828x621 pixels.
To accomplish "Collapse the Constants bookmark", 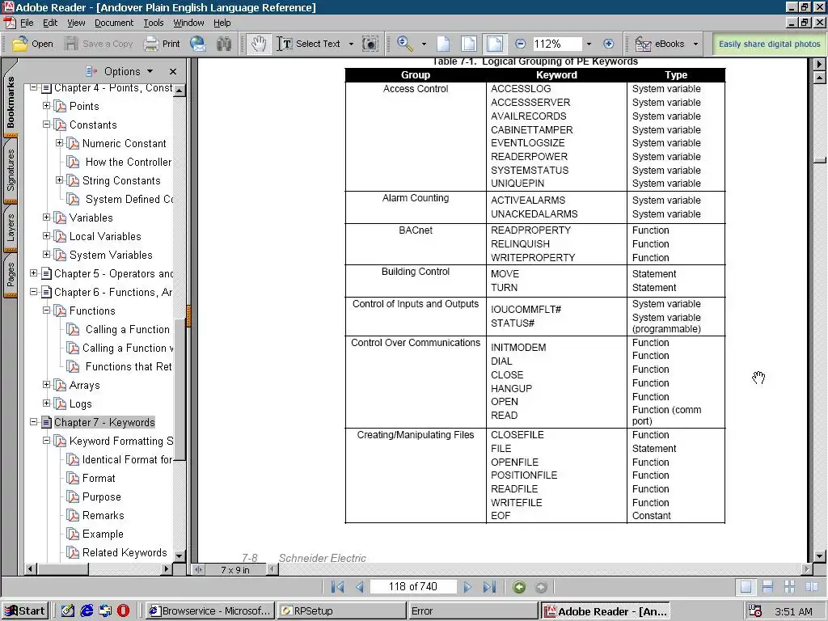I will [x=46, y=124].
